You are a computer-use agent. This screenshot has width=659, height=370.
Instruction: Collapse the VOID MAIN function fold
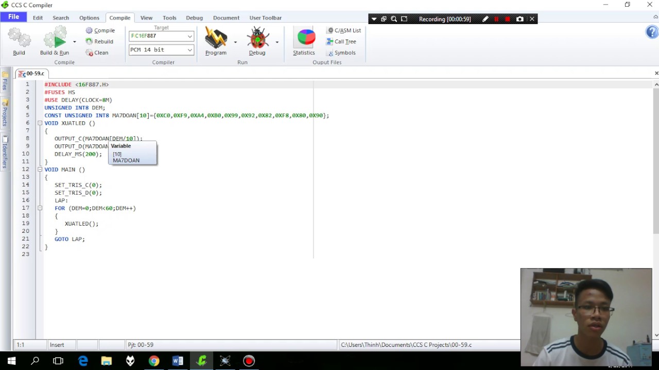(x=40, y=170)
